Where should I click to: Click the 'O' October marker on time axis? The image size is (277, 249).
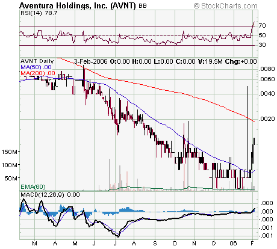[x=175, y=244]
